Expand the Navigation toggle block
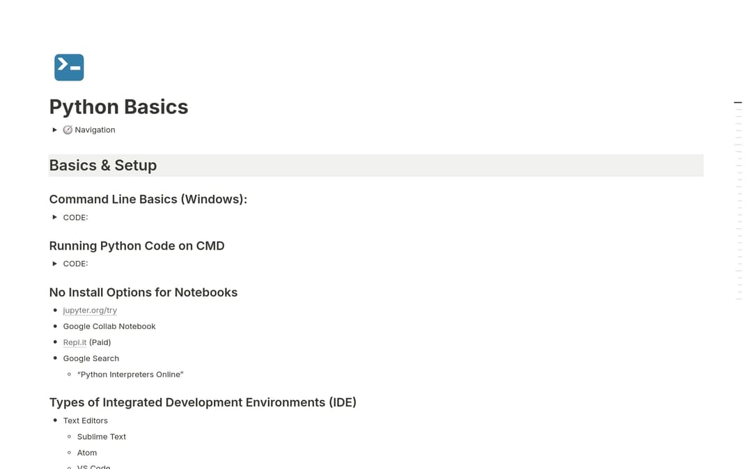Image resolution: width=752 pixels, height=469 pixels. [55, 129]
